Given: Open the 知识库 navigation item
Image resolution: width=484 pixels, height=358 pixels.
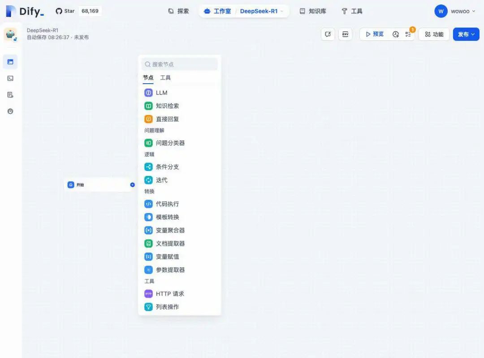Looking at the screenshot, I should (x=313, y=11).
